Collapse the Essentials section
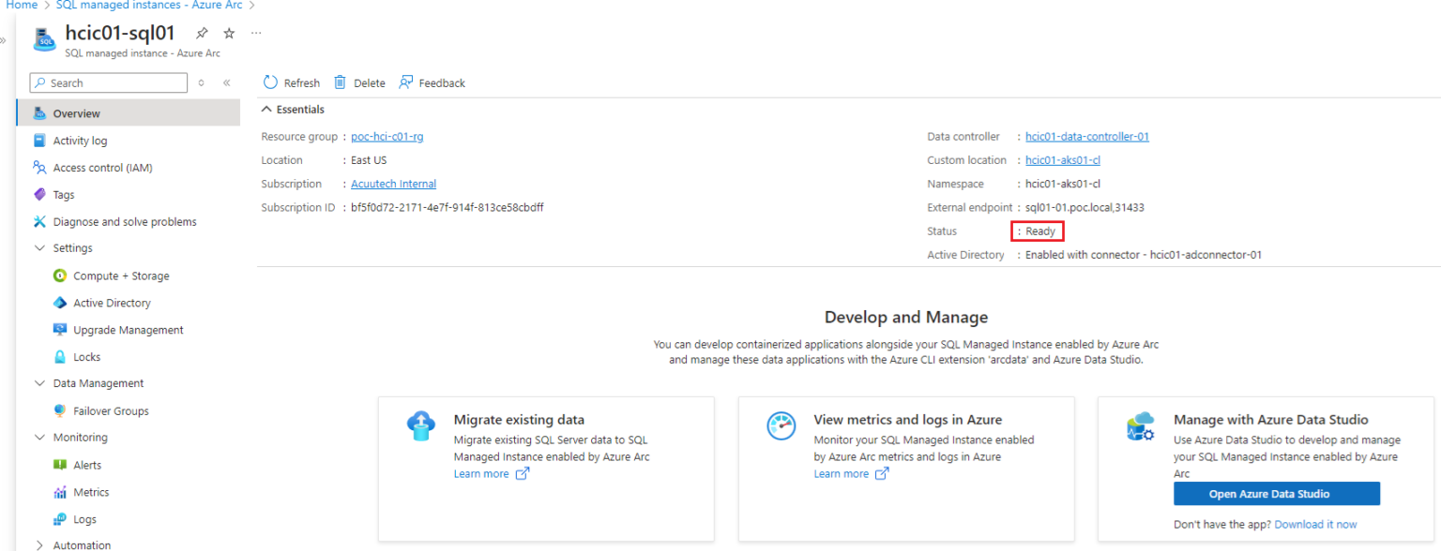This screenshot has height=551, width=1441. [x=267, y=110]
